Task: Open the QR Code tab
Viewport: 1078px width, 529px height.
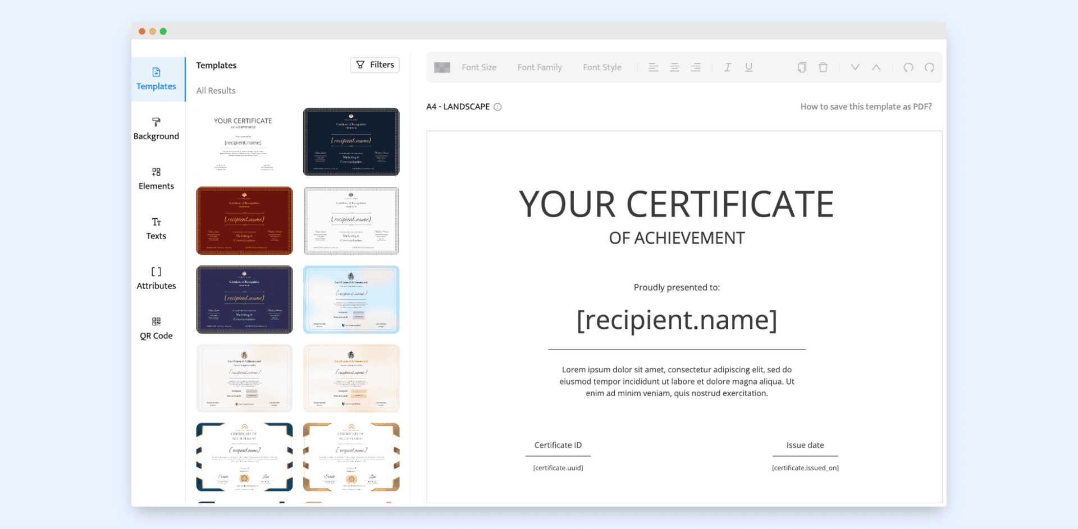Action: [156, 329]
